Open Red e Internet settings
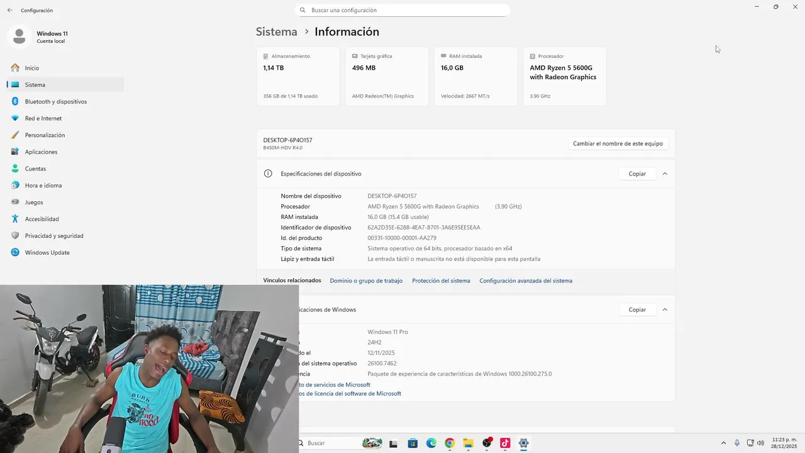Viewport: 805px width, 453px height. point(65,118)
